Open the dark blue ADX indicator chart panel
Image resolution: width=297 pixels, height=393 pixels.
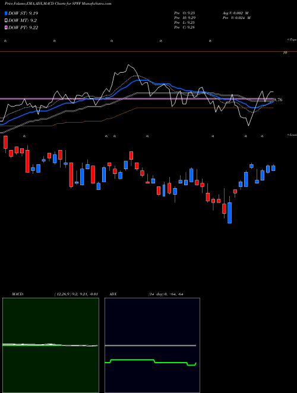click(x=152, y=345)
